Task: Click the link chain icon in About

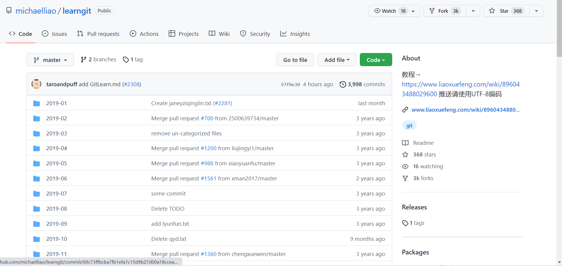Action: pos(405,110)
